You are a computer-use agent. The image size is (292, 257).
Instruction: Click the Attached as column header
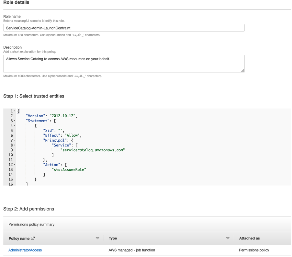[249, 238]
